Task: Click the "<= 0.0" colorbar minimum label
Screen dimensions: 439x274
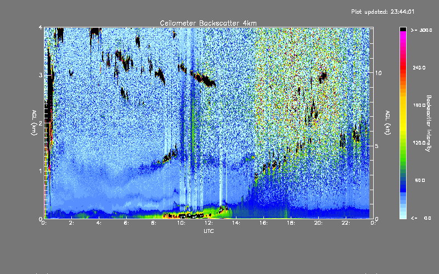Action: (421, 218)
